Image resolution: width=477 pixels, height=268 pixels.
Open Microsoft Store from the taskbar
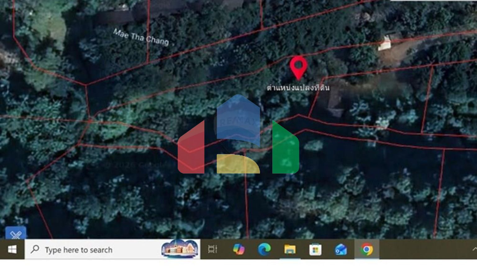coord(315,249)
